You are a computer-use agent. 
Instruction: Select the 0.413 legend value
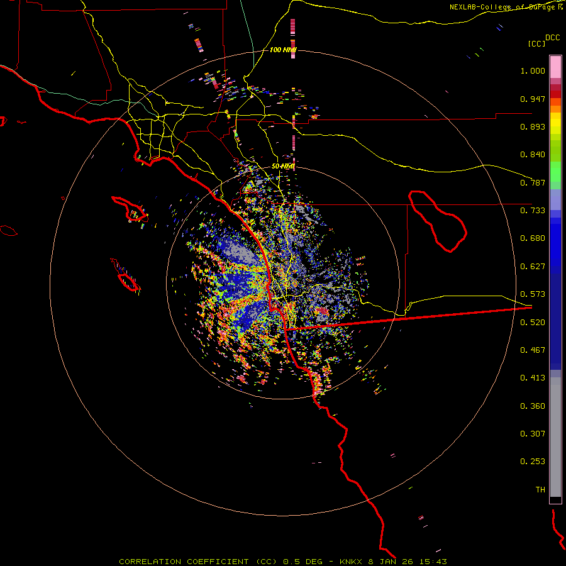click(533, 378)
